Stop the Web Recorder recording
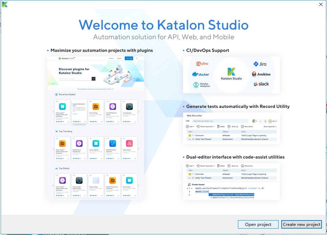327x235 pixels. tap(266, 121)
